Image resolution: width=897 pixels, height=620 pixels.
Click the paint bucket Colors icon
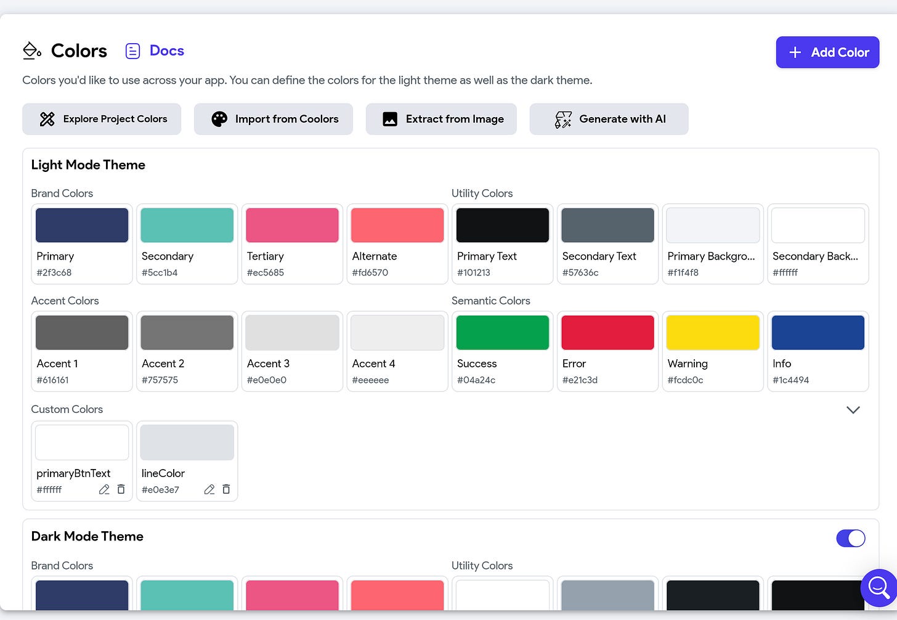pos(32,51)
